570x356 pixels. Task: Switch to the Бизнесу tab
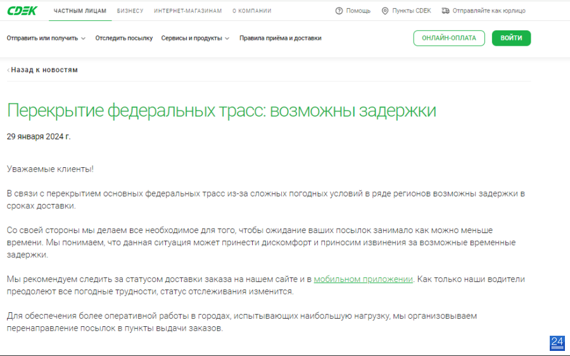(130, 11)
